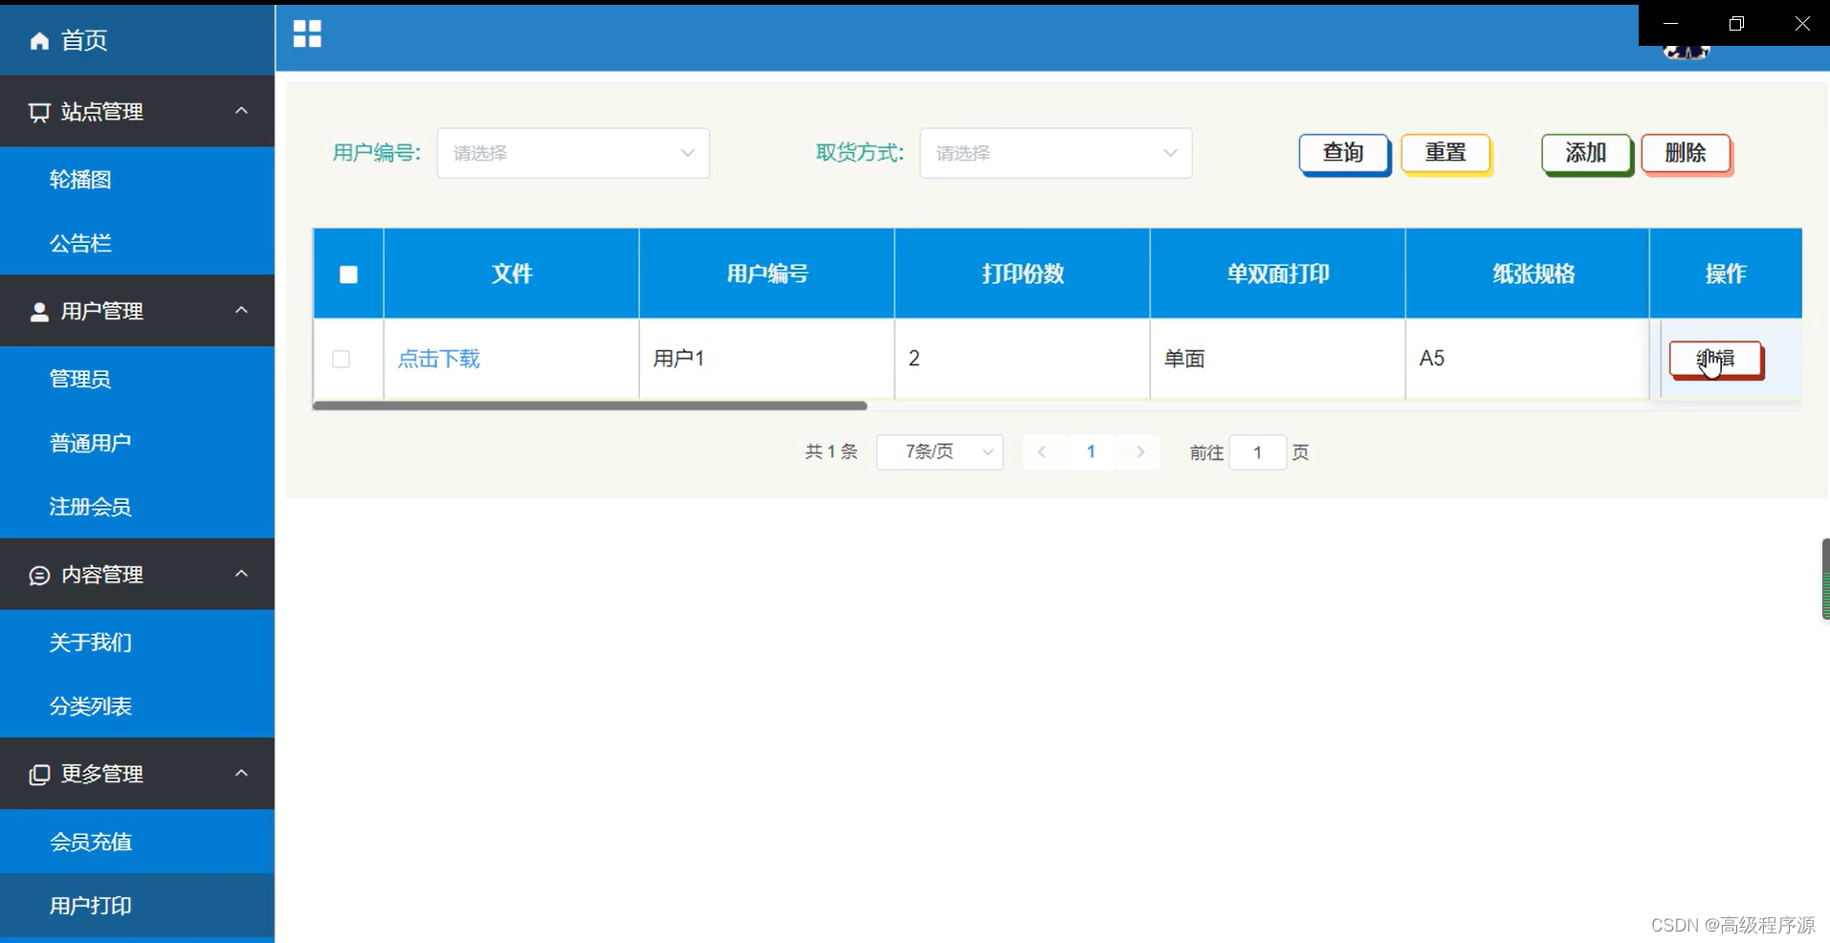This screenshot has height=943, width=1830.
Task: Open the 取货方式 dropdown
Action: (1055, 153)
